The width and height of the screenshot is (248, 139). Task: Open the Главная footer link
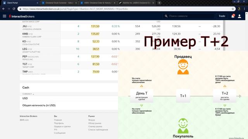(x=58, y=120)
